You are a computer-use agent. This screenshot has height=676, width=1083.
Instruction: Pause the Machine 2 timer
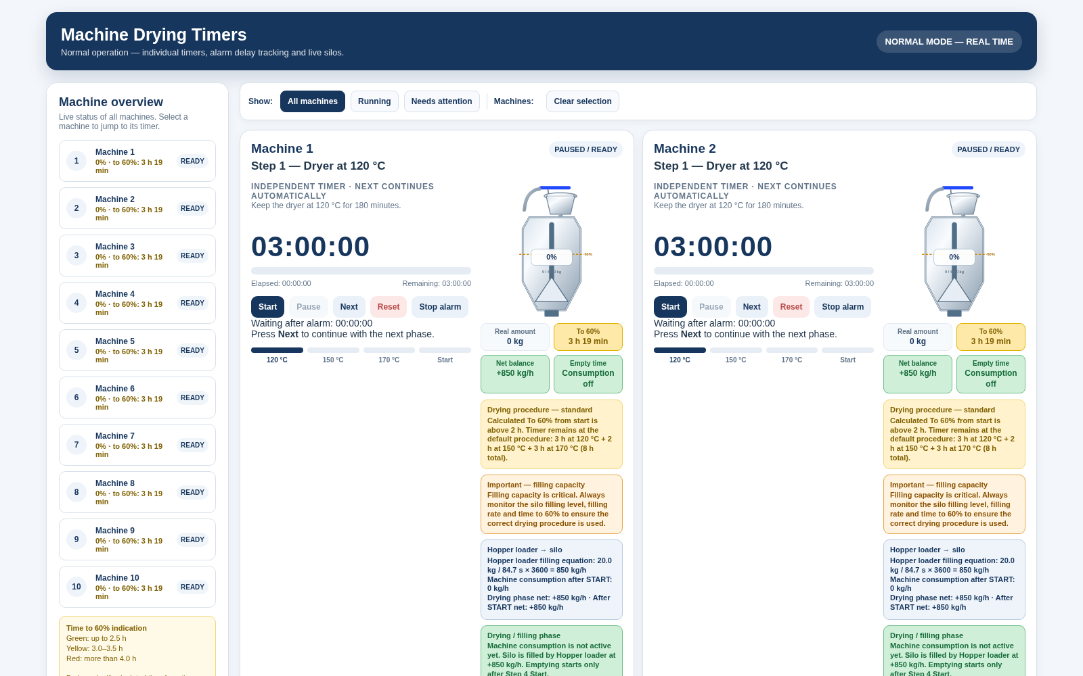click(711, 307)
